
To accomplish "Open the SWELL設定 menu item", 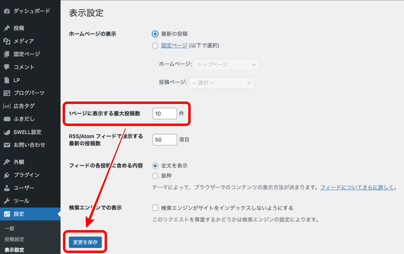I will [x=27, y=132].
